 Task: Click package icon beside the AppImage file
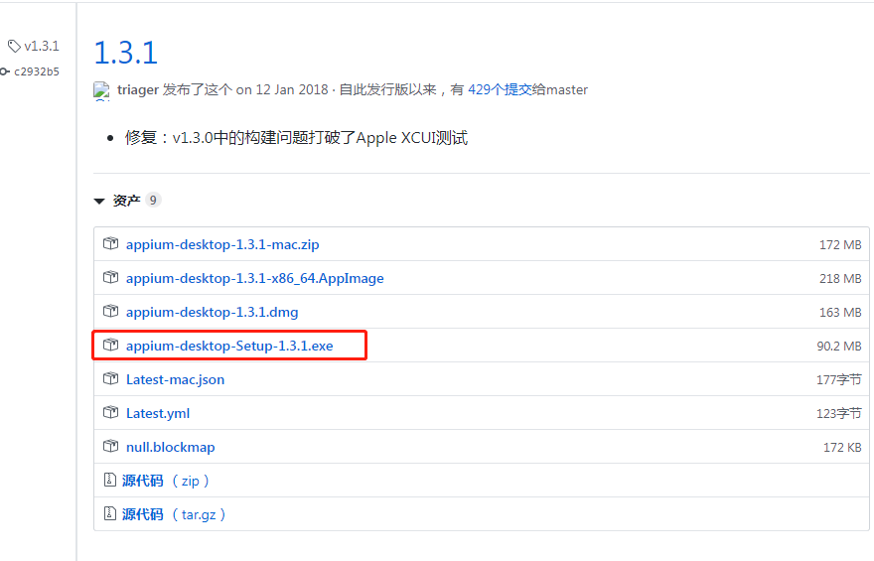tap(110, 277)
